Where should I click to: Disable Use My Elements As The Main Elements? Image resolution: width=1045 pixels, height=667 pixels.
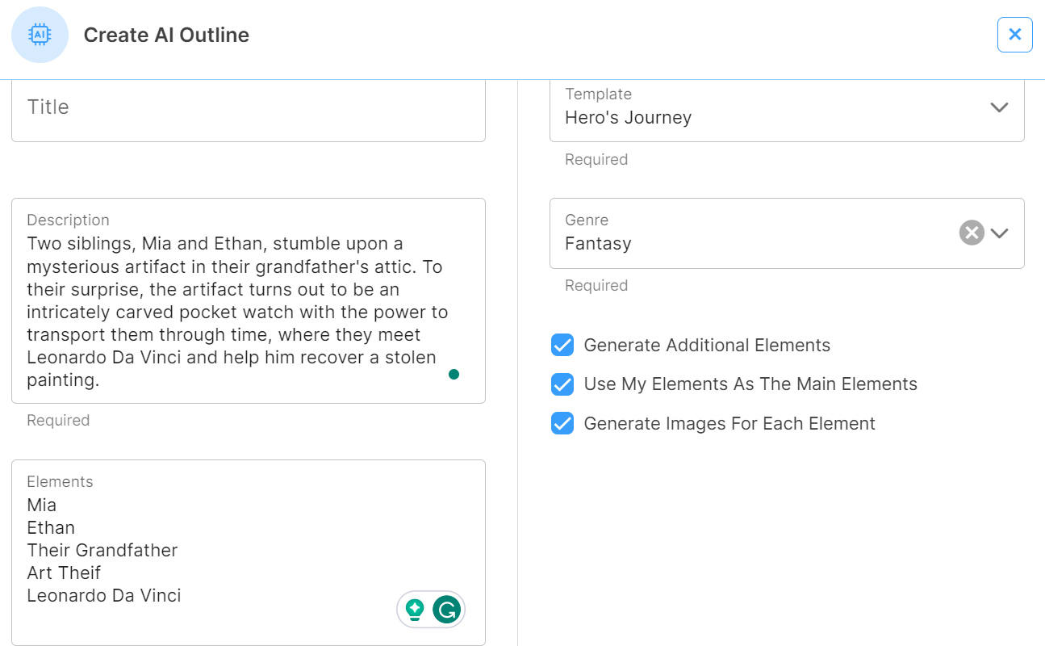pos(562,384)
